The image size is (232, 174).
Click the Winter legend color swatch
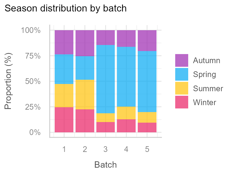click(x=182, y=102)
